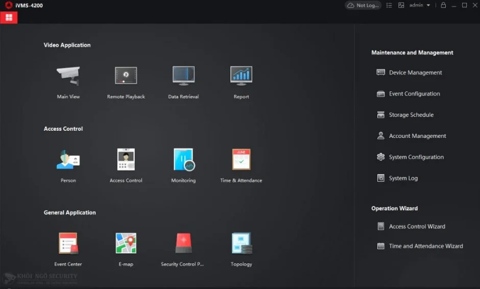Image resolution: width=480 pixels, height=289 pixels.
Task: Lock the client with padlock icon
Action: click(x=443, y=5)
